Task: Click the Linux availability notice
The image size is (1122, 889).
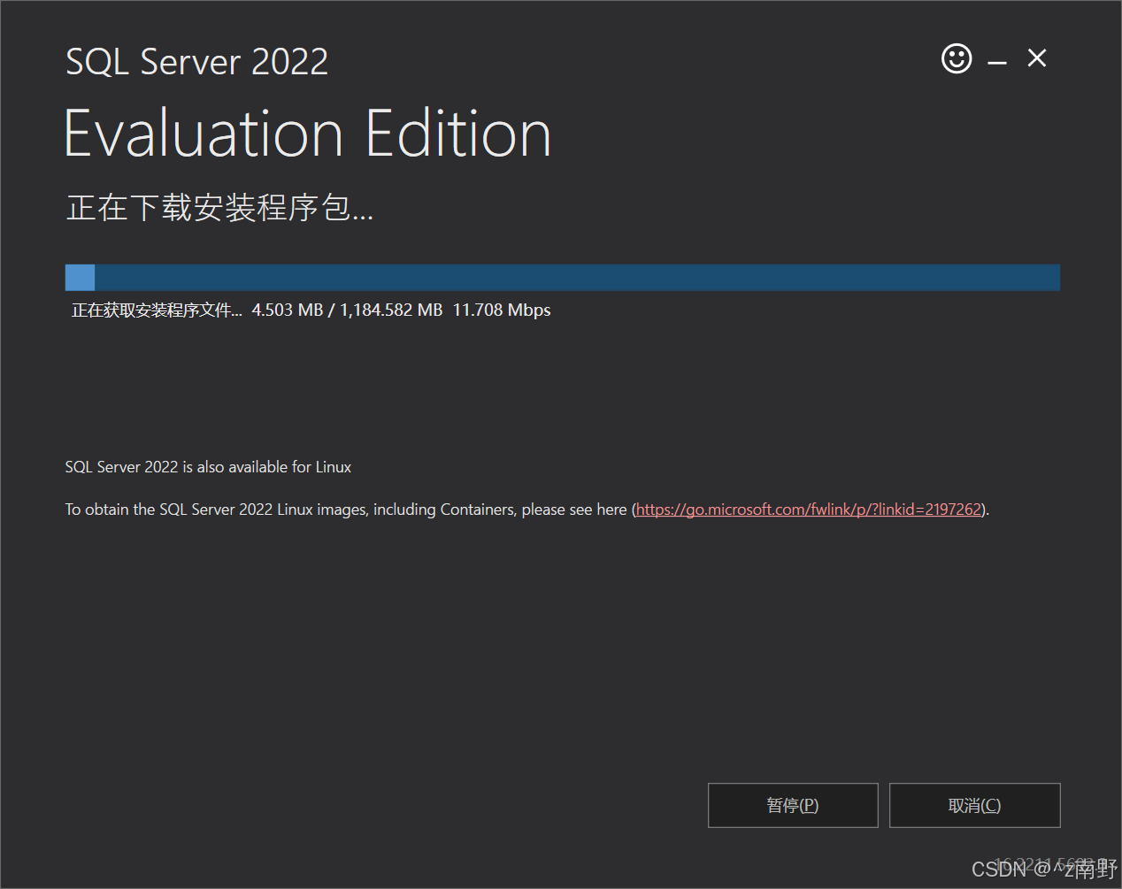Action: click(208, 466)
